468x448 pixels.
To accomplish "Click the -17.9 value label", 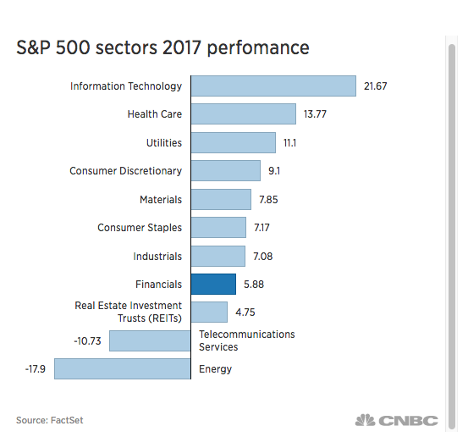I will (36, 369).
